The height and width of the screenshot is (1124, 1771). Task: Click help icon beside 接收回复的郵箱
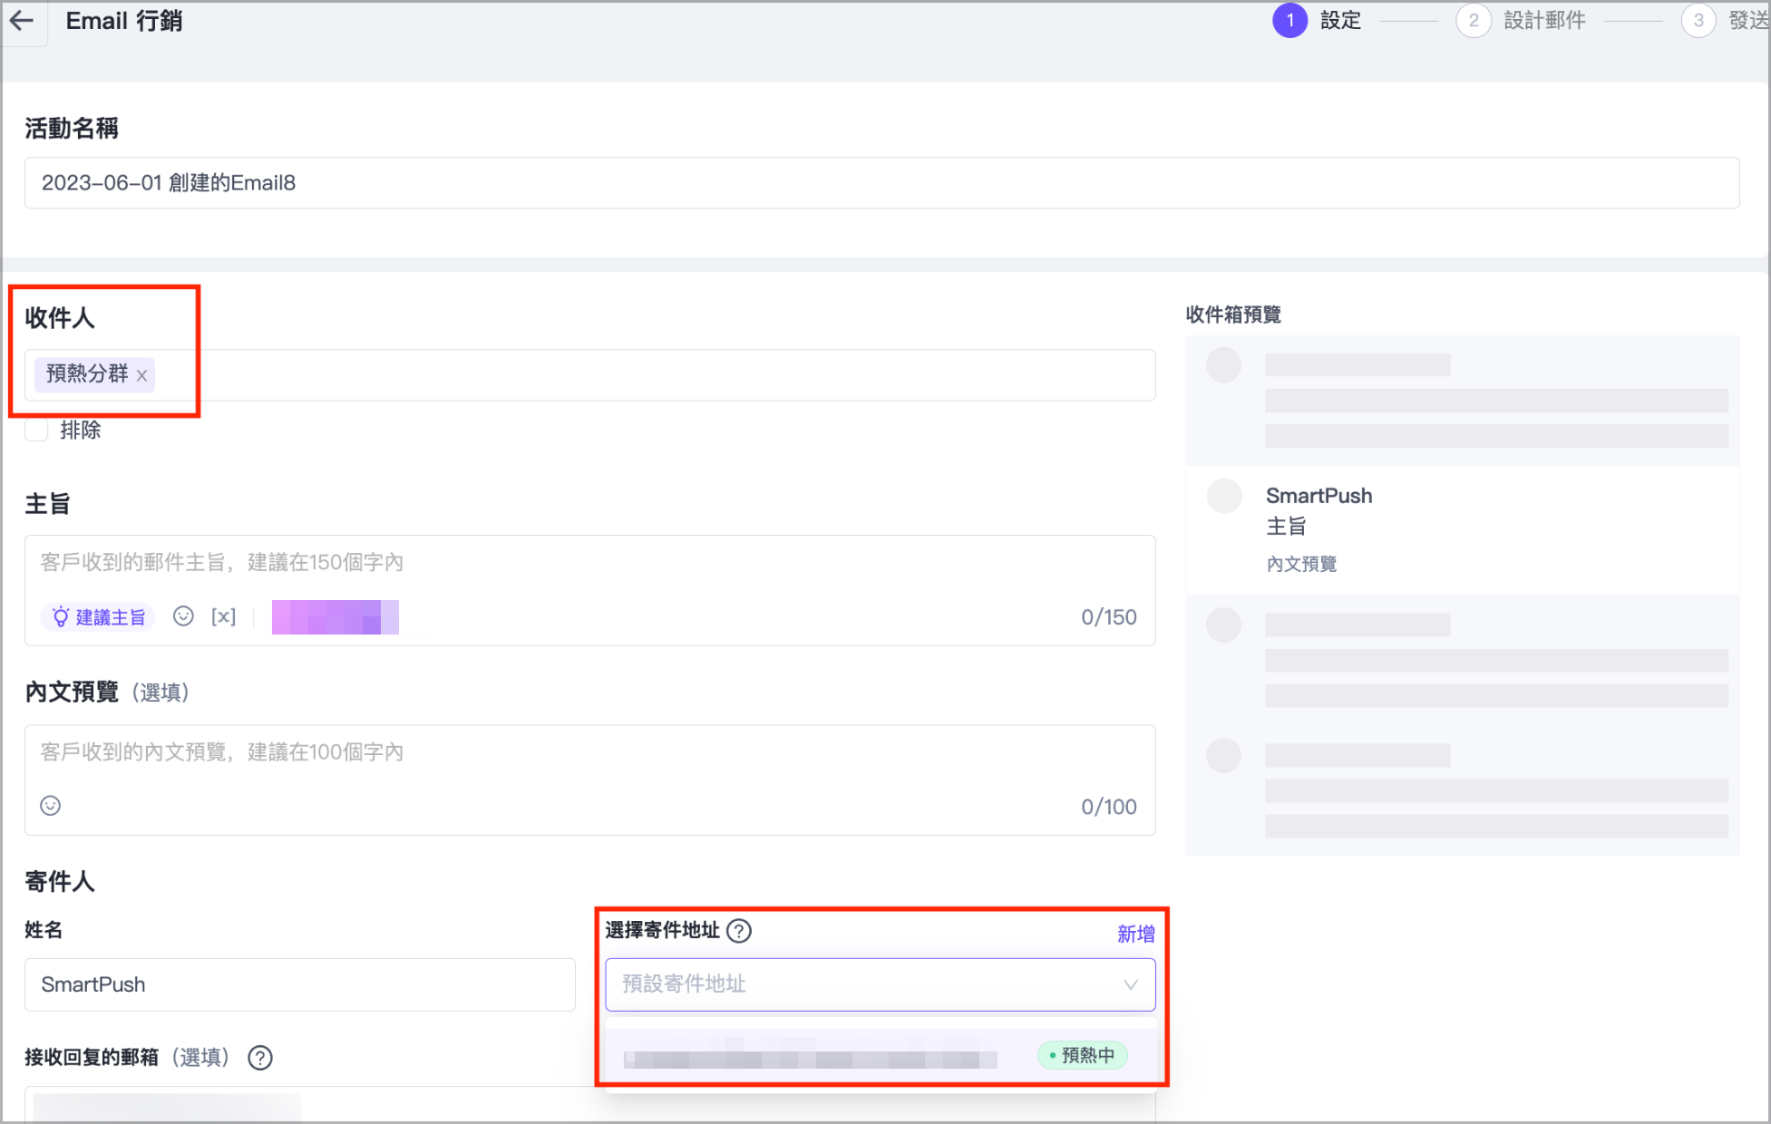[x=260, y=1058]
